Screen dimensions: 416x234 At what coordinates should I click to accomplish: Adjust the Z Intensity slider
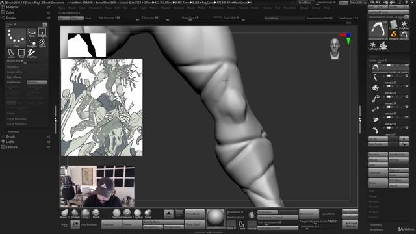point(155,18)
